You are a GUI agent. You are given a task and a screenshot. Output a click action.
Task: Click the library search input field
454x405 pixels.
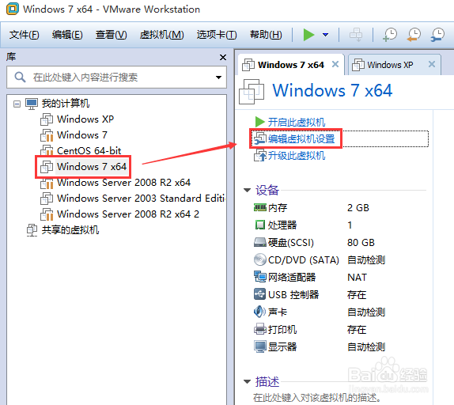(116, 78)
